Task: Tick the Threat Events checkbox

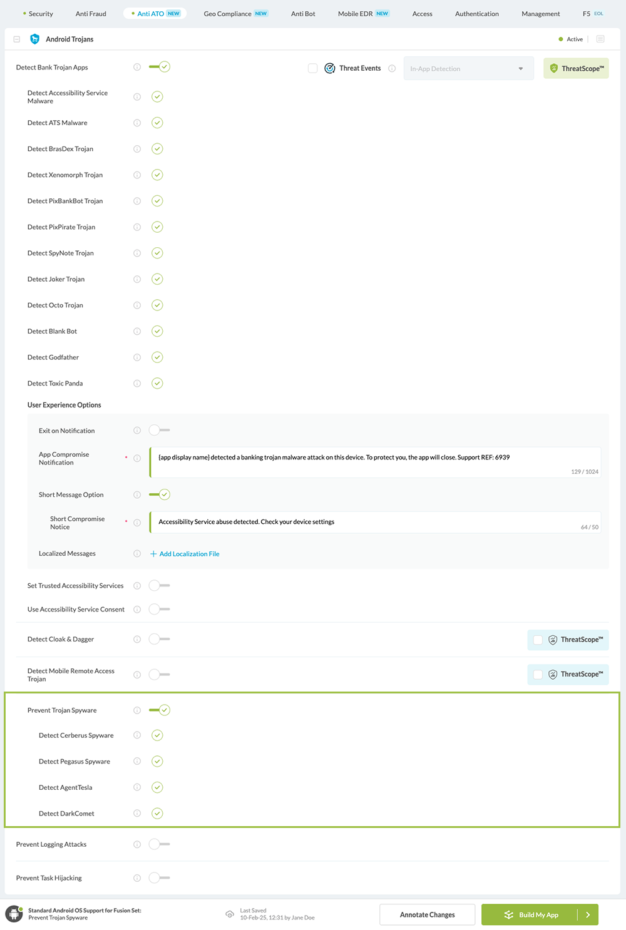Action: (x=313, y=68)
